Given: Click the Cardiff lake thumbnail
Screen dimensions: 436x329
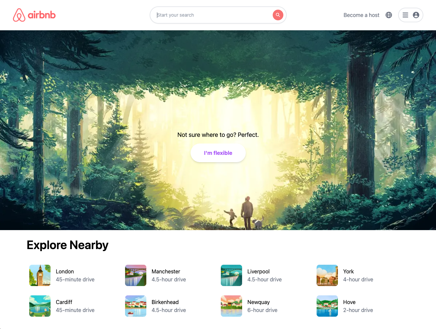Looking at the screenshot, I should click(x=40, y=306).
